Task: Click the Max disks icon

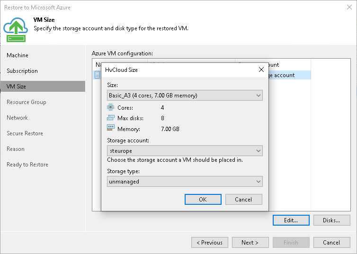Action: pyautogui.click(x=111, y=118)
